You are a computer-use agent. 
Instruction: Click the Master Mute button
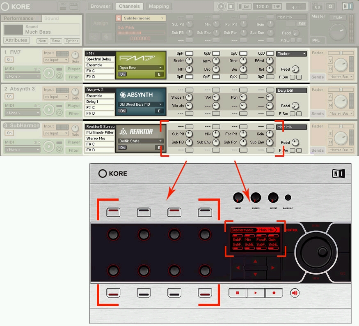point(338,17)
